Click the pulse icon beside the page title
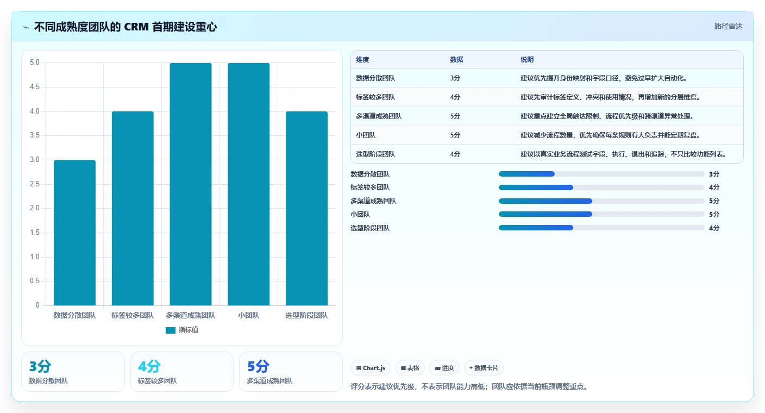765x413 pixels. pyautogui.click(x=26, y=27)
